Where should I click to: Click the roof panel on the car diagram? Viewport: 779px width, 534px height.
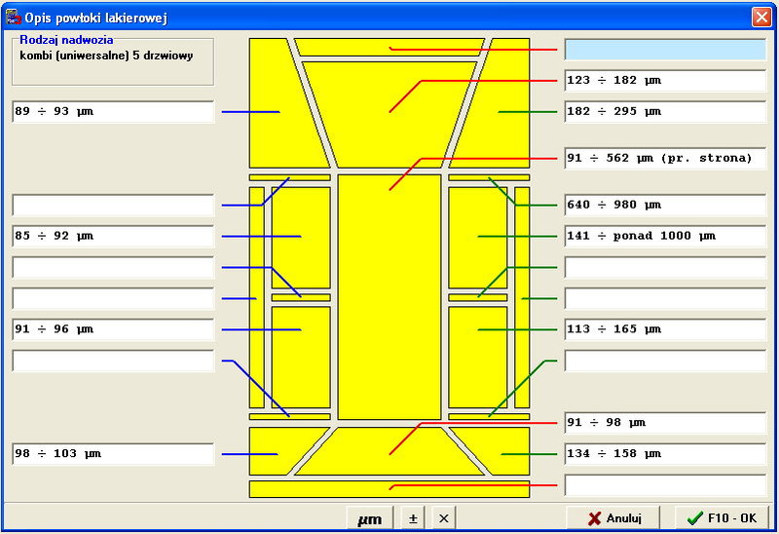(389, 297)
